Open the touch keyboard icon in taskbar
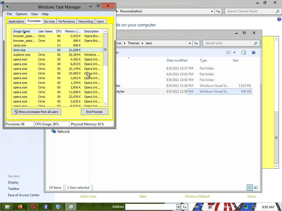282x211 pixels. click(x=210, y=207)
